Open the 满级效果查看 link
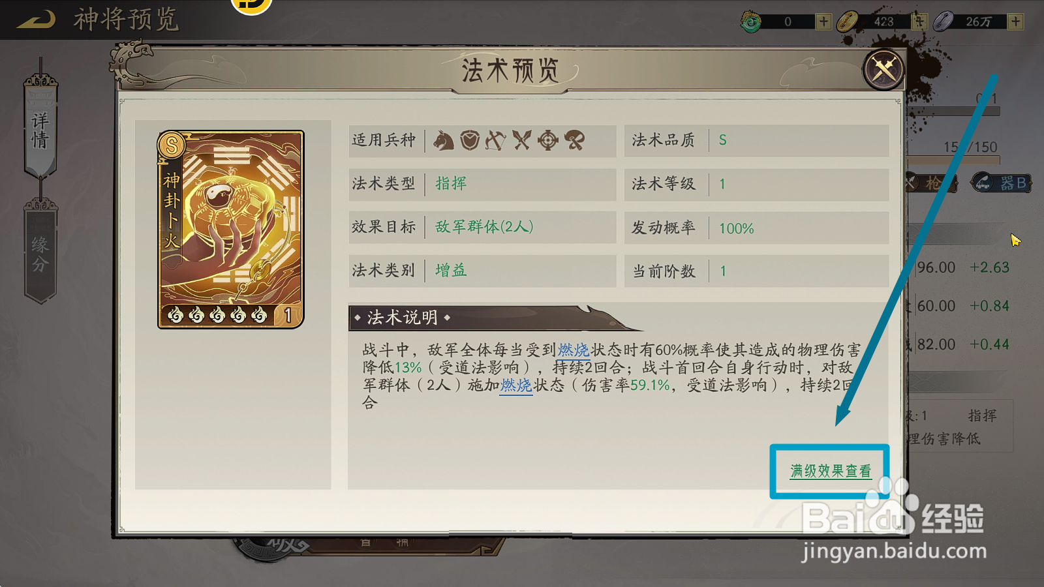1044x587 pixels. coord(831,471)
